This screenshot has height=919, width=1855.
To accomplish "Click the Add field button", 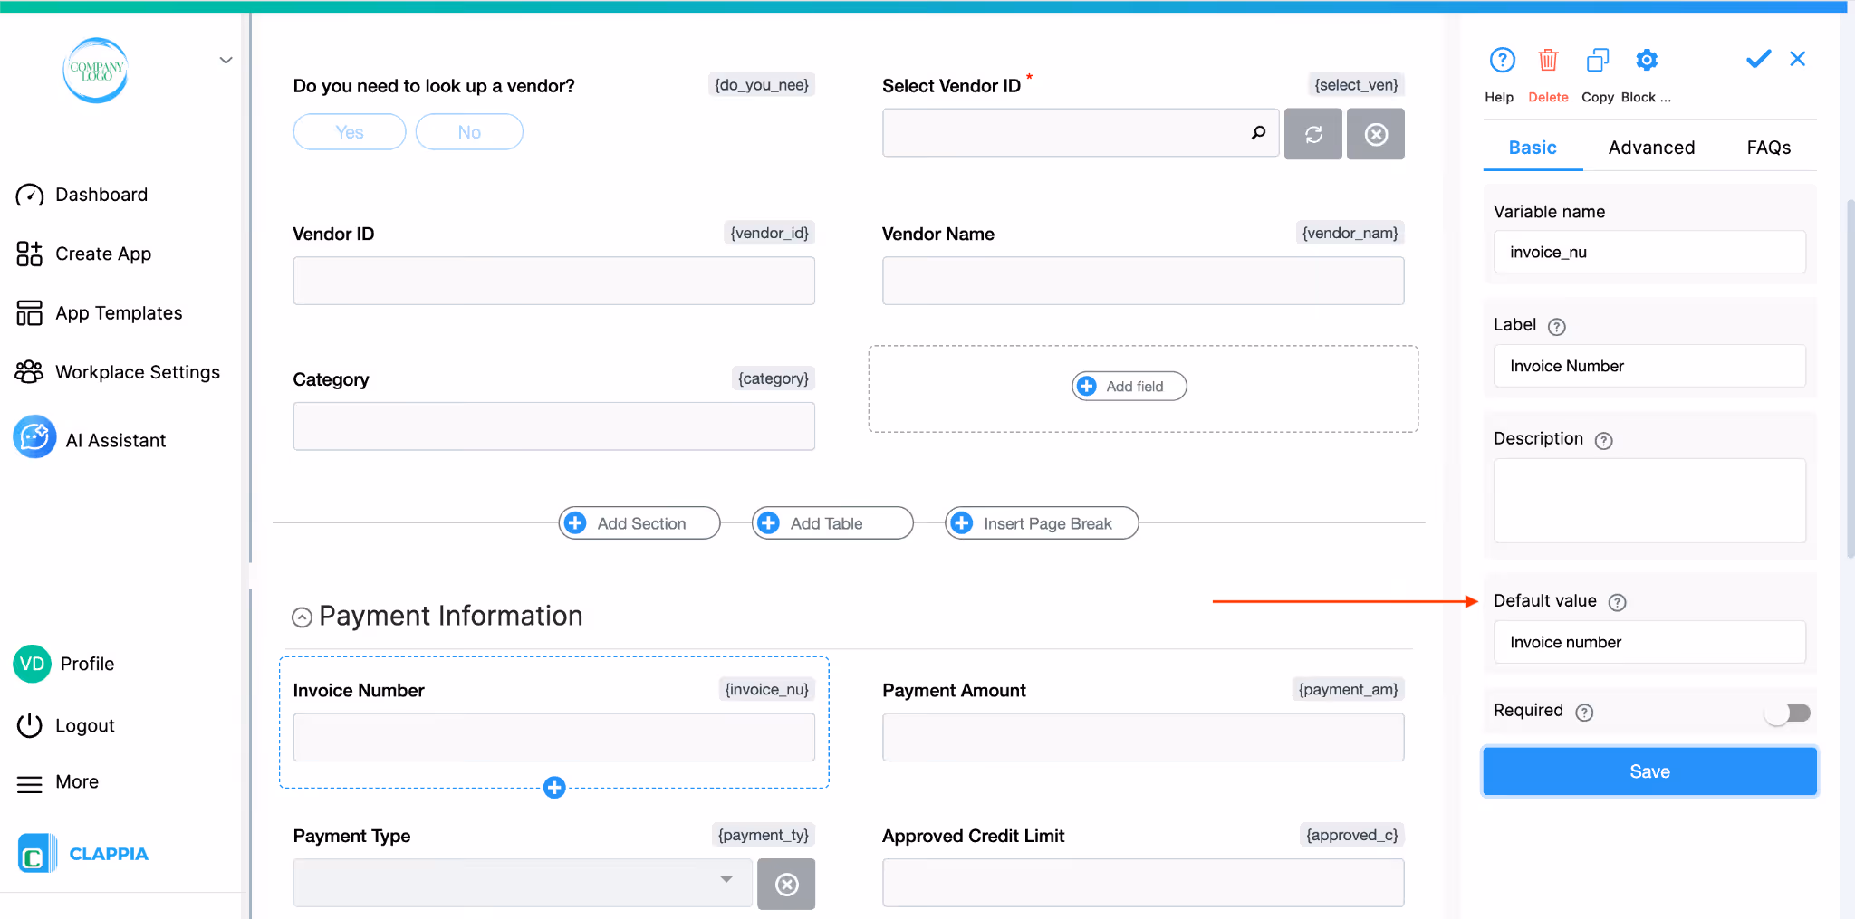I will (x=1129, y=387).
